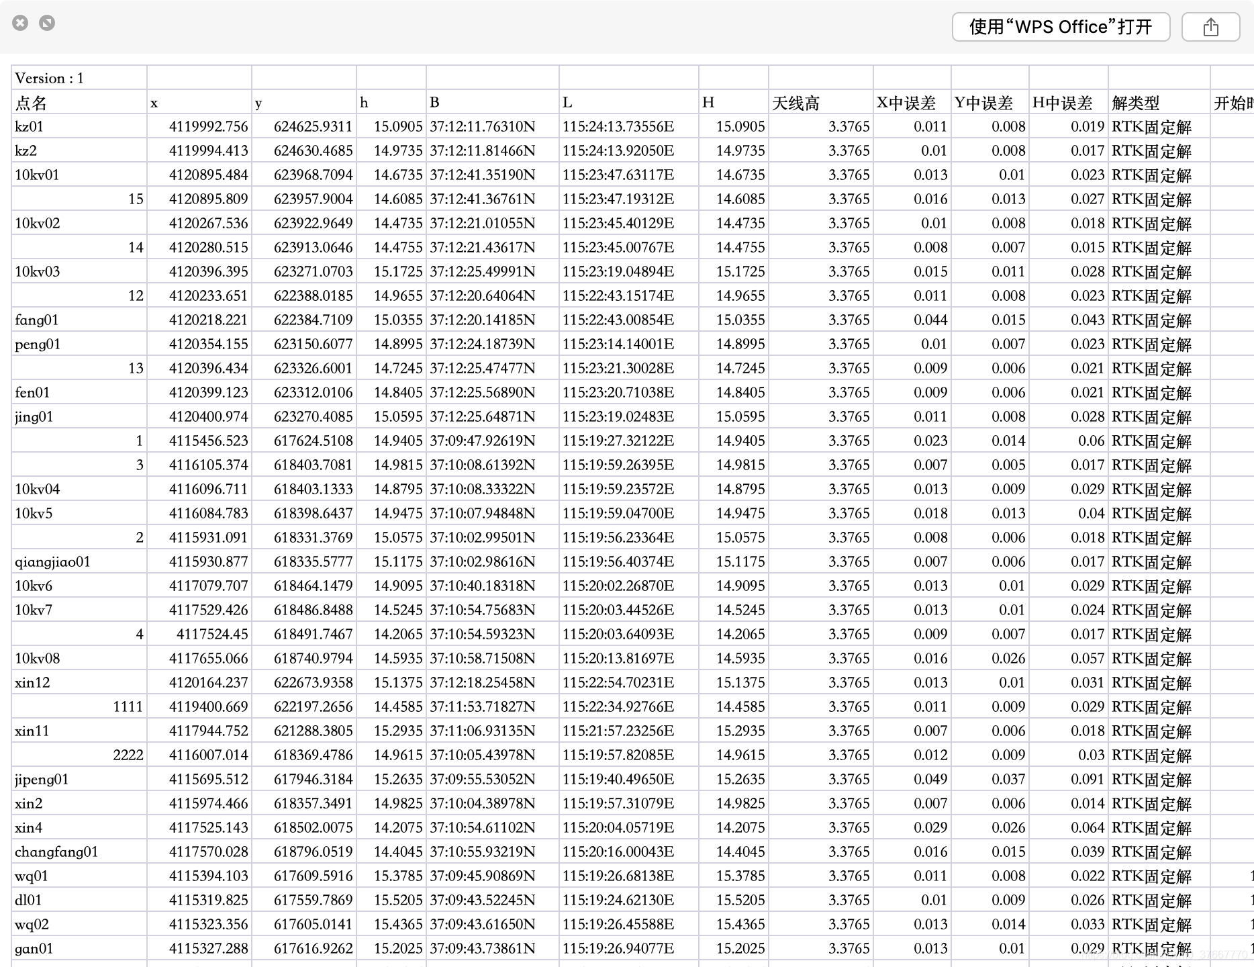
Task: Click the 10kv7 point name cell
Action: point(79,610)
